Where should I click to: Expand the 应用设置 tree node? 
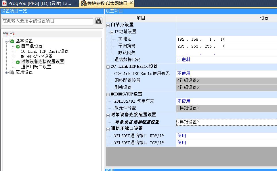coord(7,72)
